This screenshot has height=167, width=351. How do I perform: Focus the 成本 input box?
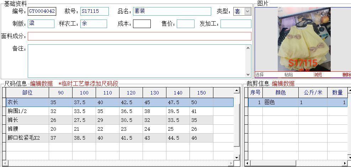click(x=142, y=24)
